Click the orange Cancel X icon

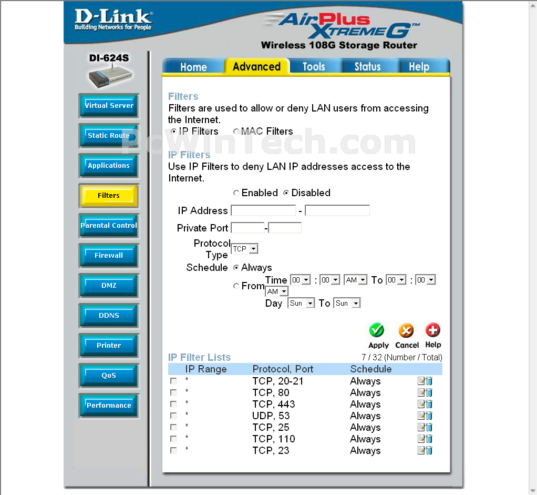(x=406, y=330)
